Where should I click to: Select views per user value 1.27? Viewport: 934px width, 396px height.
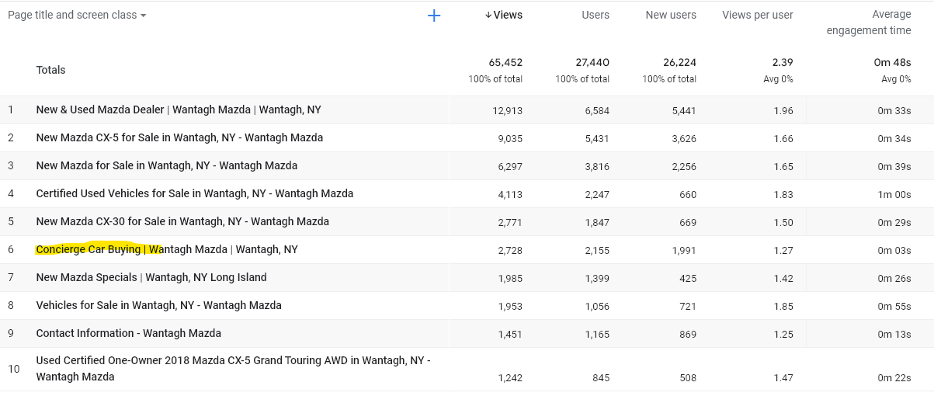point(783,251)
